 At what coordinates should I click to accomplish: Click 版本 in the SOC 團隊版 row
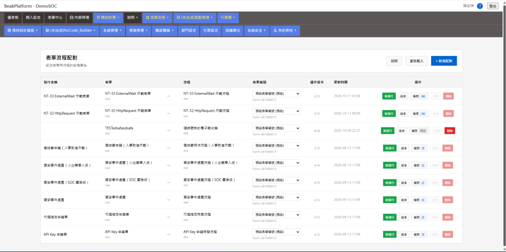pyautogui.click(x=404, y=182)
